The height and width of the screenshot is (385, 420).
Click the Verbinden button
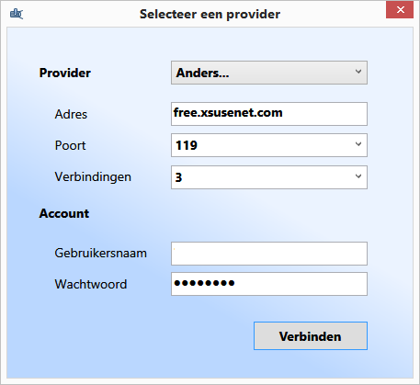click(311, 335)
